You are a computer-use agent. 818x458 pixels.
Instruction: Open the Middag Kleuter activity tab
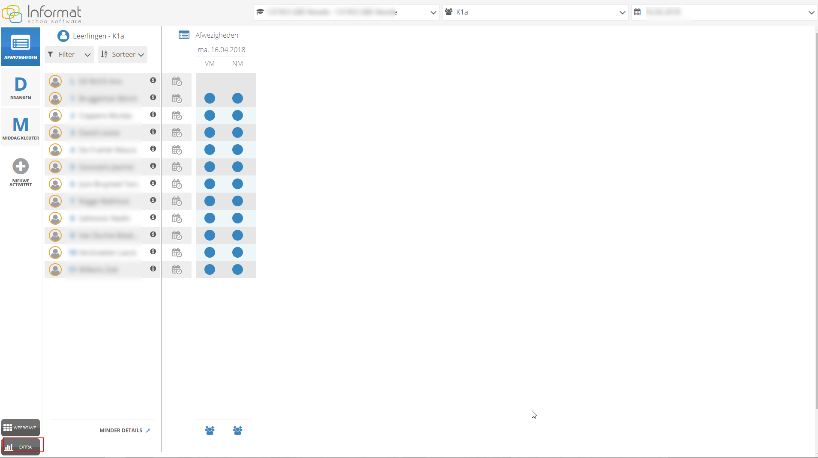21,128
